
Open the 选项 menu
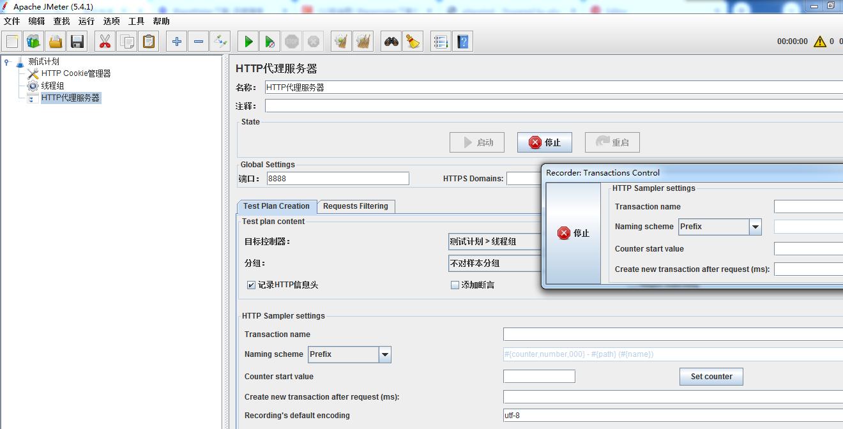(x=111, y=21)
